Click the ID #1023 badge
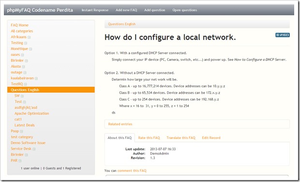This screenshot has height=182, width=300. pyautogui.click(x=283, y=35)
